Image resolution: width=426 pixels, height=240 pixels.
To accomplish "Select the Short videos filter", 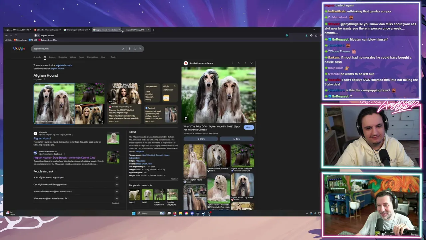I will [x=92, y=57].
